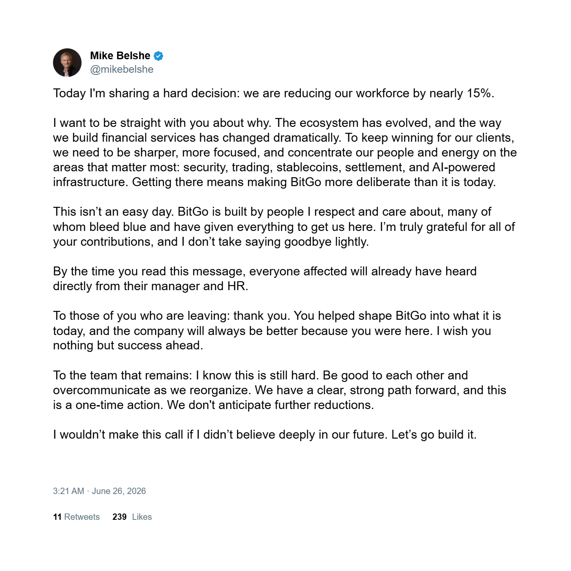Click the 3:21 AM timestamp

coord(69,491)
